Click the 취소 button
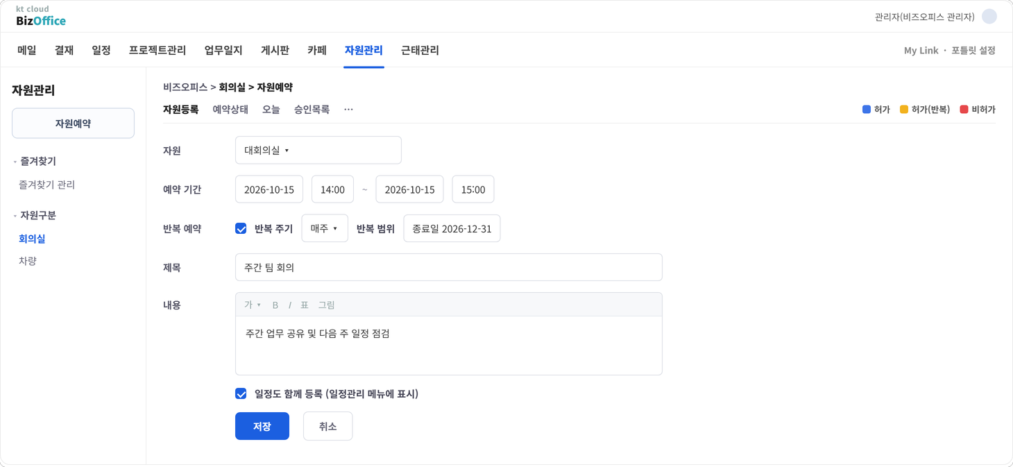Viewport: 1013px width, 467px height. tap(328, 426)
